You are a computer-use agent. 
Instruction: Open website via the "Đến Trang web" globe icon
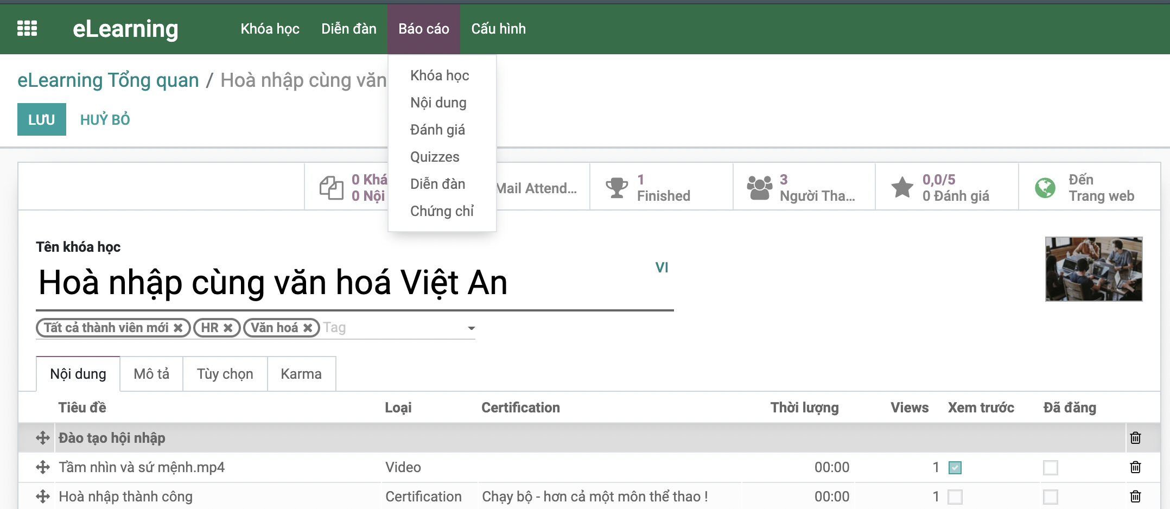click(x=1045, y=187)
